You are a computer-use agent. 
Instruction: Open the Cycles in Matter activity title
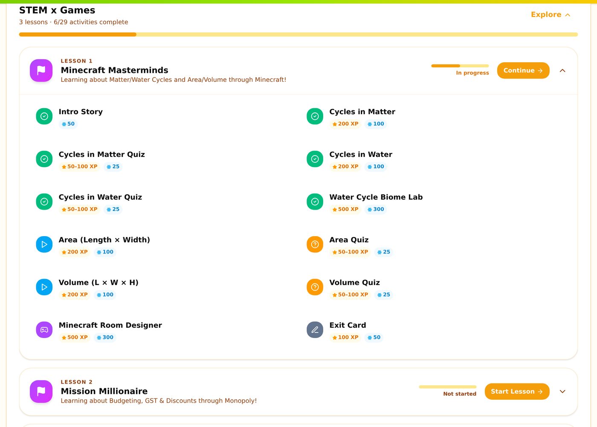[362, 112]
